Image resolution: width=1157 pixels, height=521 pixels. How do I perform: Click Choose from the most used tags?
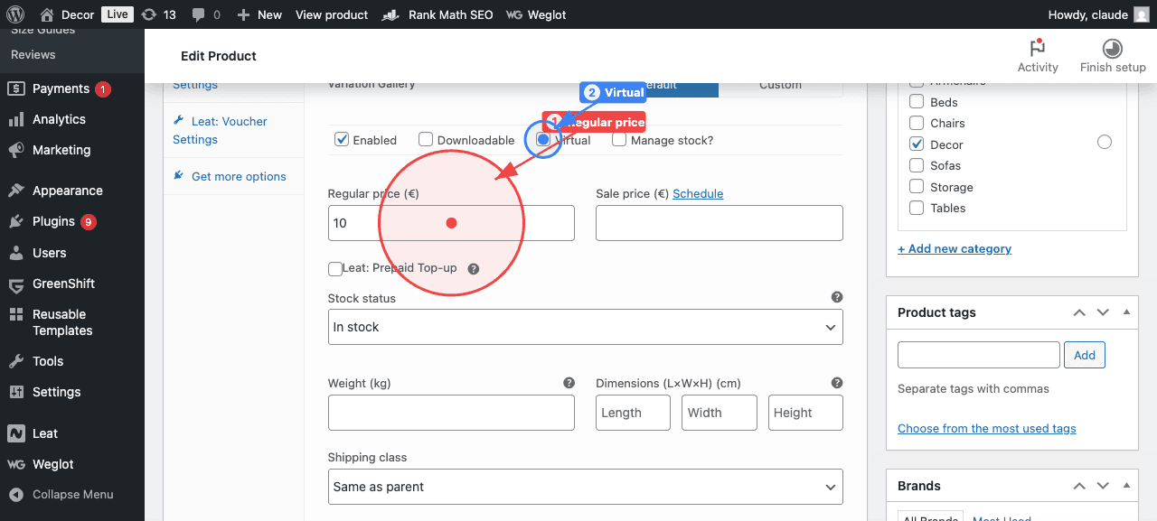click(x=987, y=428)
